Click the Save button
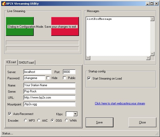The width and height of the screenshot is (160, 137). [99, 122]
